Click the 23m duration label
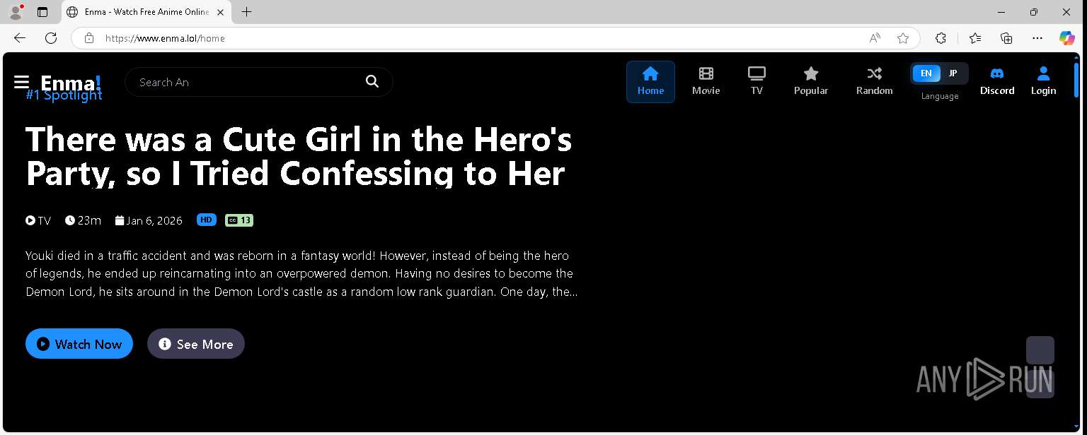The width and height of the screenshot is (1087, 435). [x=84, y=220]
